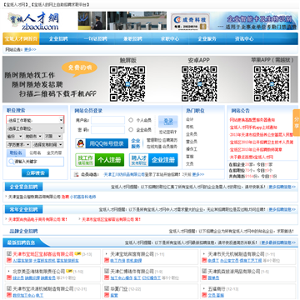Open company 天津宝坻宾馆有限公司
This screenshot has width=300, height=300.
132,254
